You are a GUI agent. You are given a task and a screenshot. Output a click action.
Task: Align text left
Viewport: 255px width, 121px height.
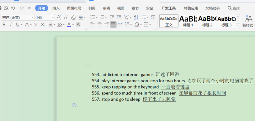tap(93, 25)
